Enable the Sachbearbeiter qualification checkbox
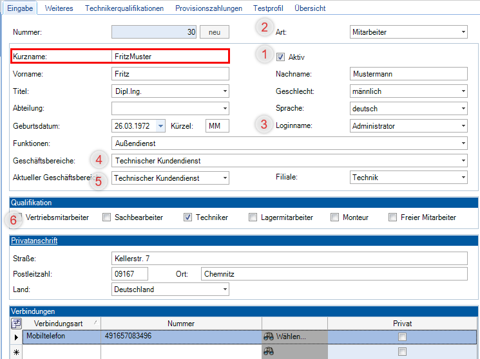 click(x=107, y=217)
